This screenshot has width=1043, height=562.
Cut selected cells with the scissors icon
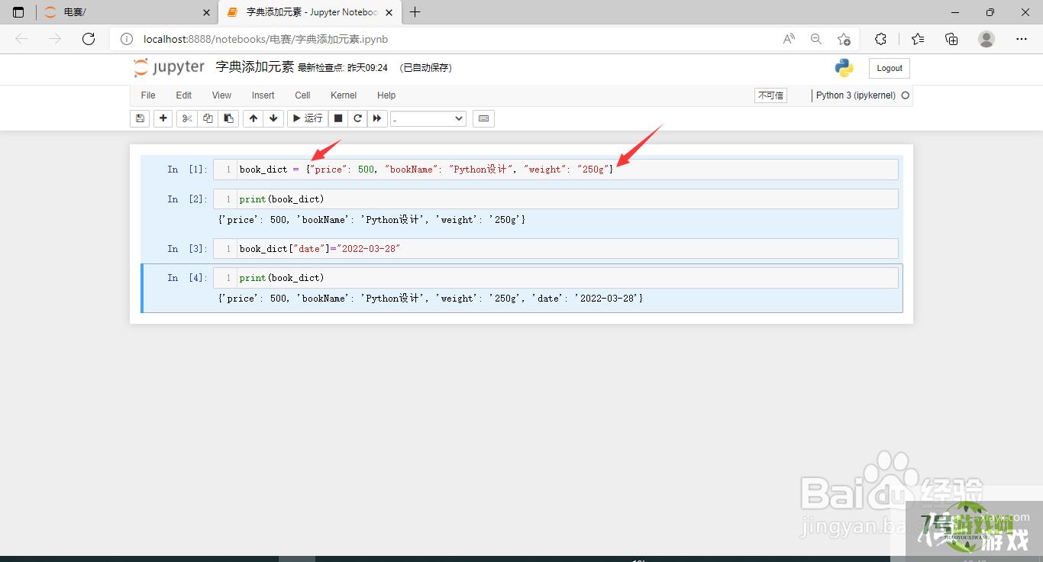[x=186, y=118]
